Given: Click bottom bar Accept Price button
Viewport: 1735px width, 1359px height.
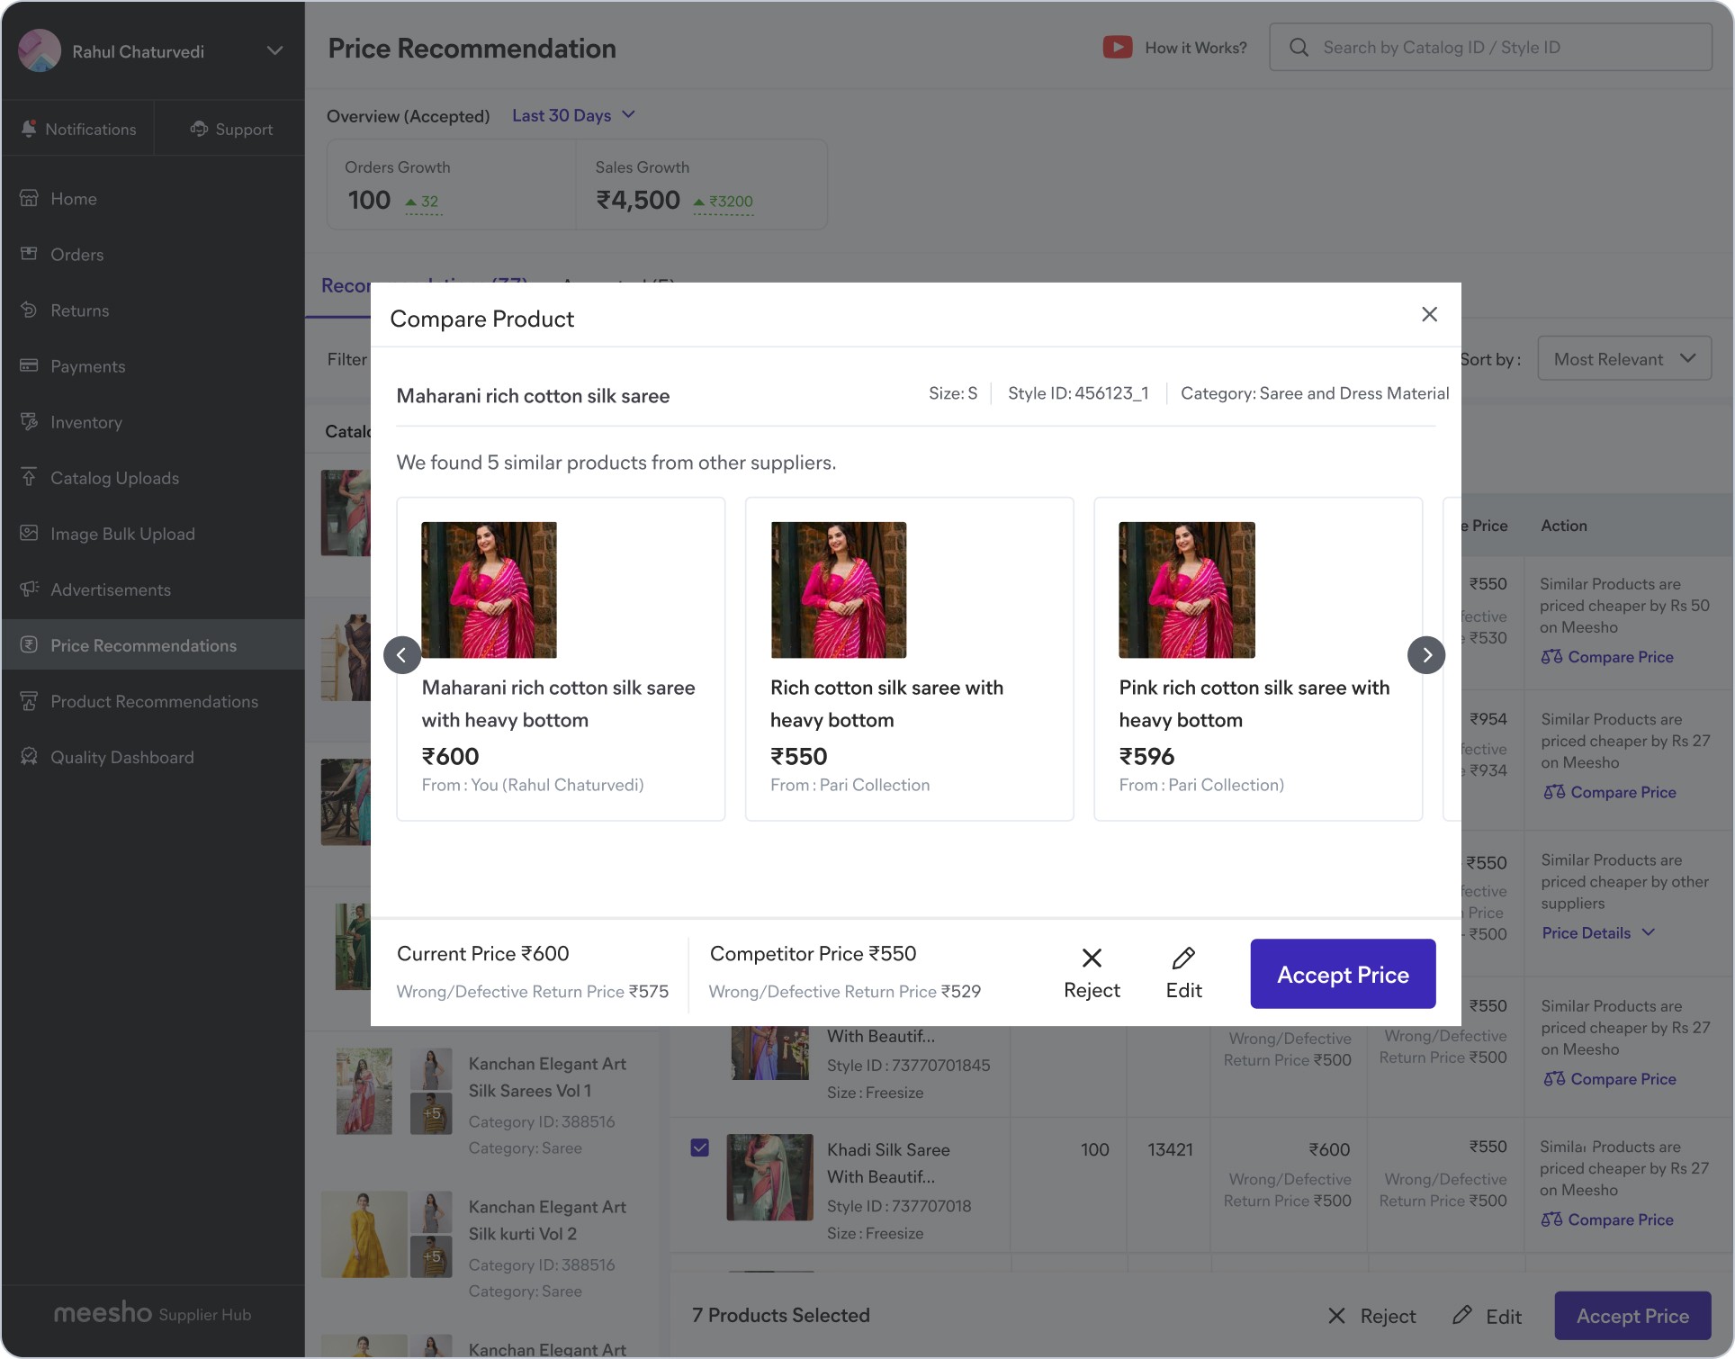Looking at the screenshot, I should [x=1632, y=1316].
